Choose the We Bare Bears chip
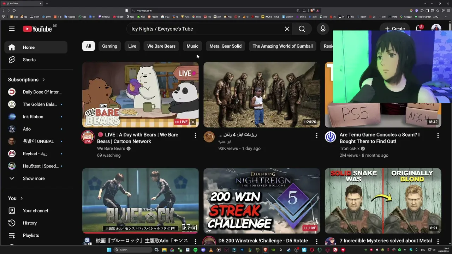Screen dimensions: 452x254 [161, 46]
